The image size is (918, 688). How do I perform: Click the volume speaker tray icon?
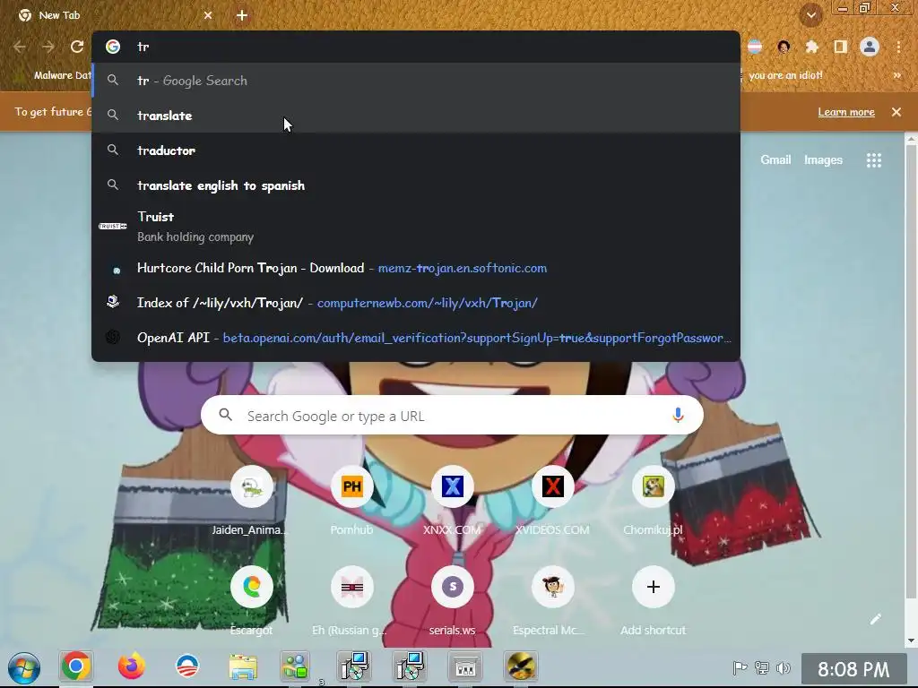[783, 667]
